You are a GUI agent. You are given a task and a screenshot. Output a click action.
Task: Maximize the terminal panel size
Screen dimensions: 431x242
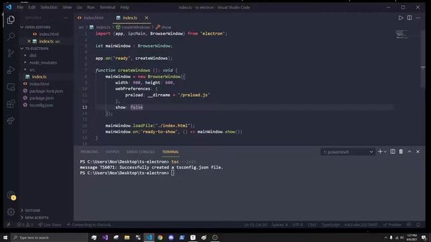[x=409, y=151]
